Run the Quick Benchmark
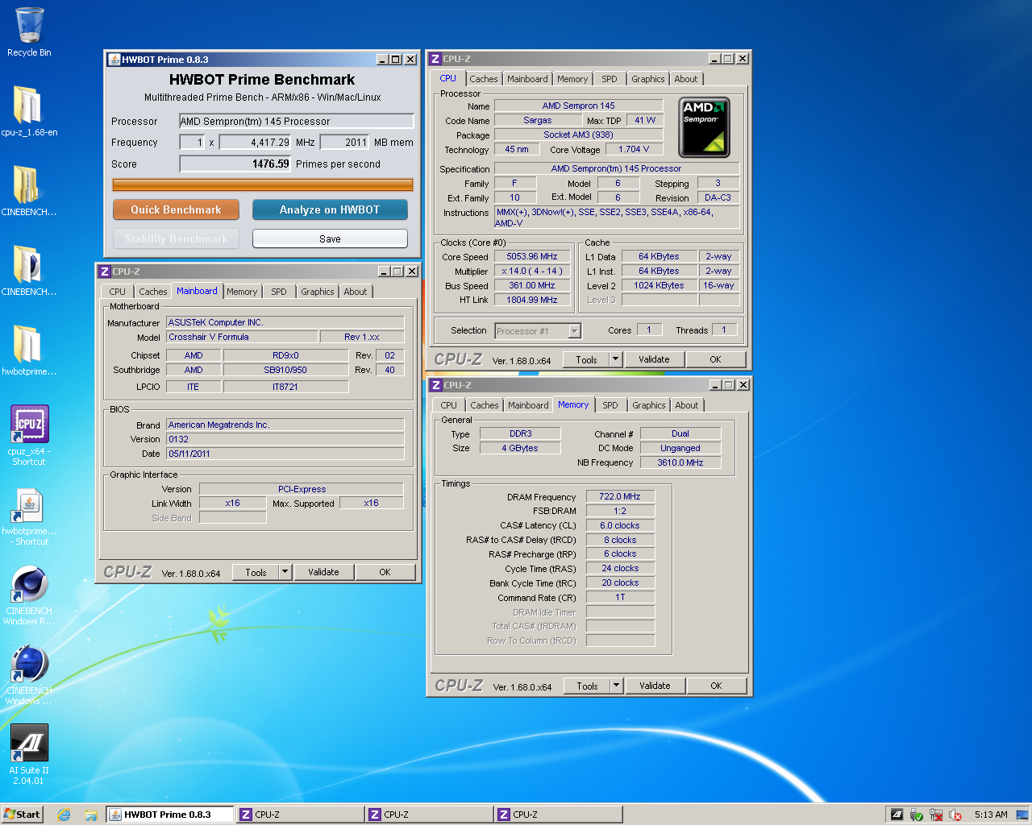1032x825 pixels. pyautogui.click(x=176, y=209)
